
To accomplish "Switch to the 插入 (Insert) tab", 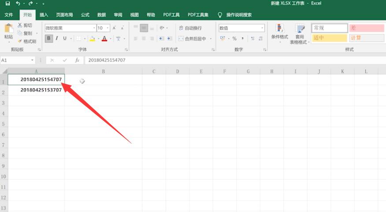I will pyautogui.click(x=44, y=15).
